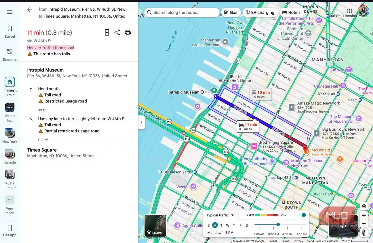This screenshot has width=373, height=243.
Task: Click the Pod Times Square hotel marker
Action: tap(254, 146)
